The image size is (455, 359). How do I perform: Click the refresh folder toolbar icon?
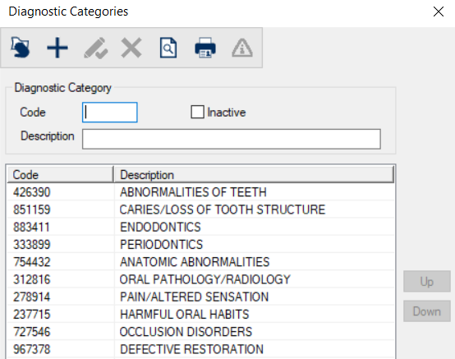tap(21, 48)
